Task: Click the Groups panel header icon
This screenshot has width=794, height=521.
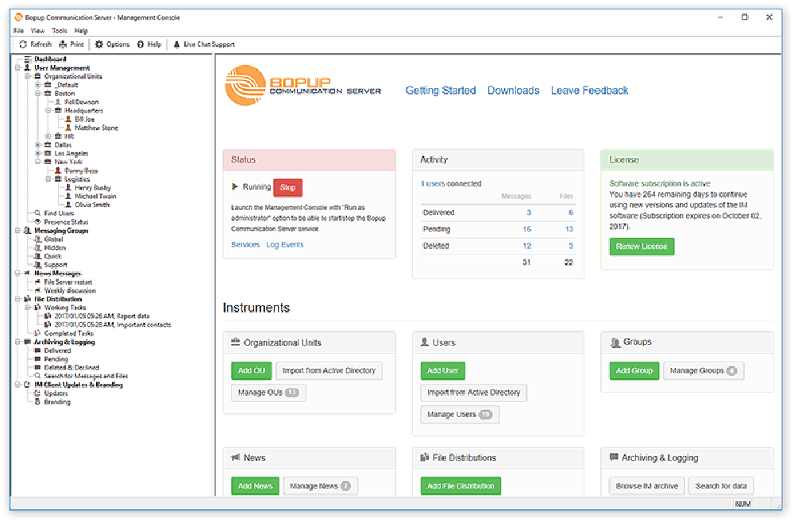Action: (x=615, y=343)
